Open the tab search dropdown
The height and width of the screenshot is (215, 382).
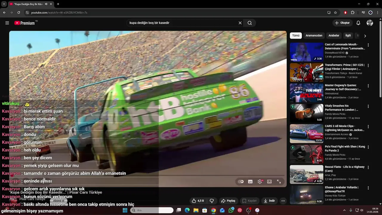pyautogui.click(x=4, y=4)
